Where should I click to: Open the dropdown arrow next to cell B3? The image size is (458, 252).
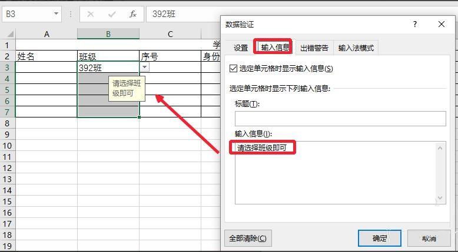144,68
